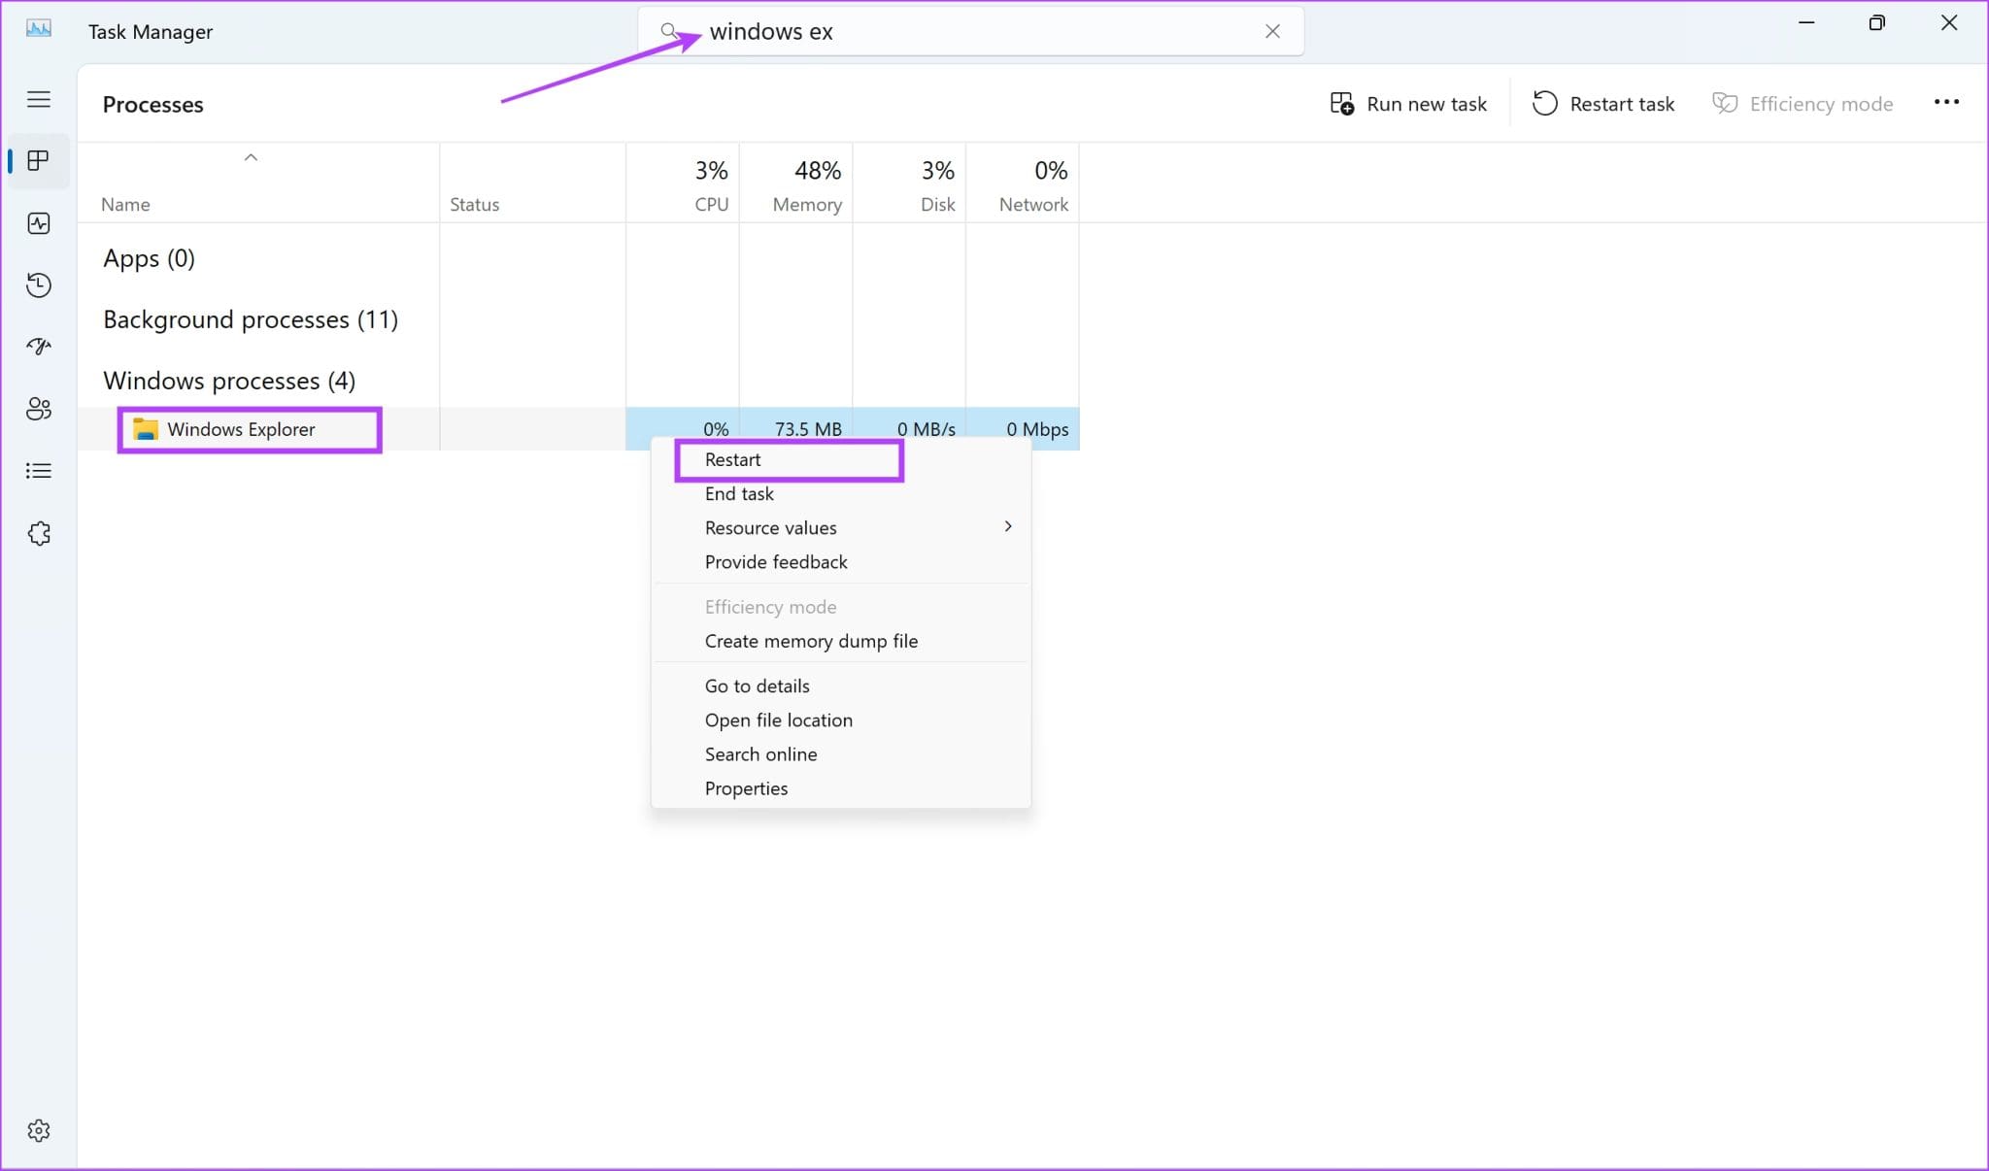Click Run new task
This screenshot has height=1171, width=1989.
1407,103
